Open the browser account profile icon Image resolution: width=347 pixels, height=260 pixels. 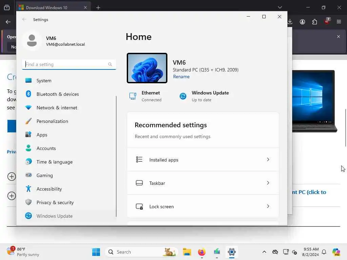pos(302,22)
